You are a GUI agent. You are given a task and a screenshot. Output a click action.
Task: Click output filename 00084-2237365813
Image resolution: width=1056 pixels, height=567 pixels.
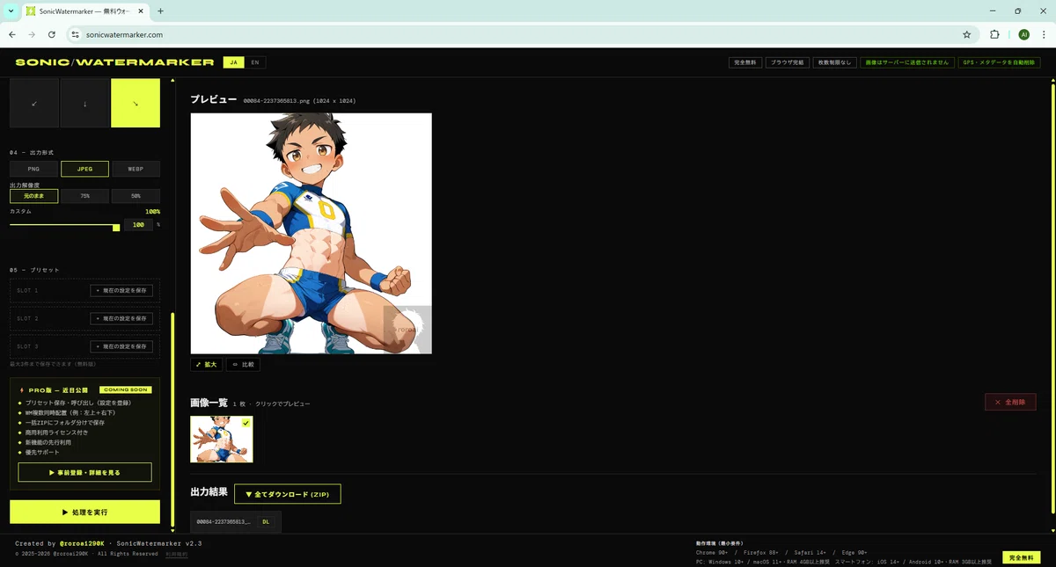click(x=224, y=522)
